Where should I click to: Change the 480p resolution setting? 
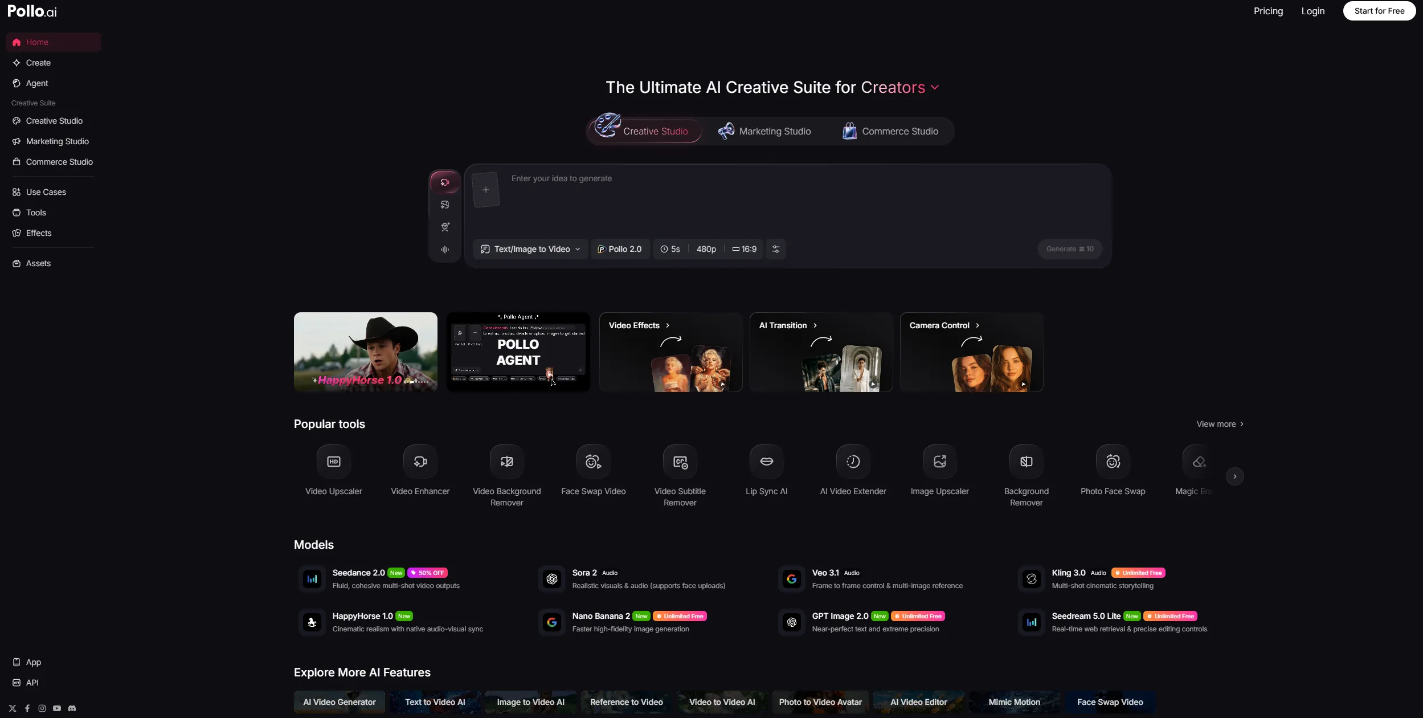(x=706, y=249)
